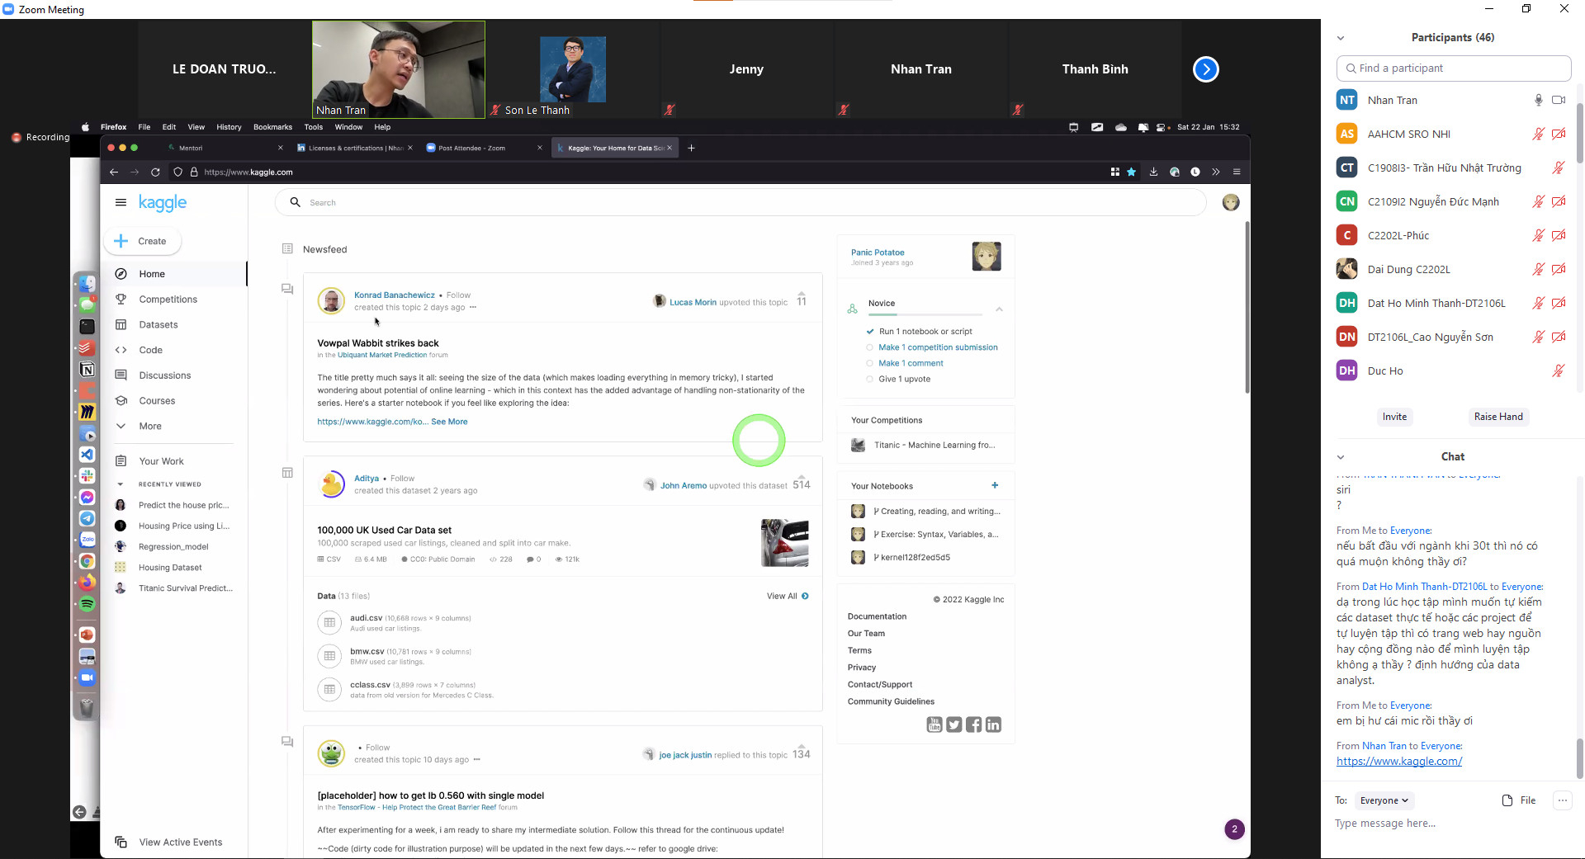Open the Firefox application menu icon
The height and width of the screenshot is (859, 1585).
tap(1237, 172)
